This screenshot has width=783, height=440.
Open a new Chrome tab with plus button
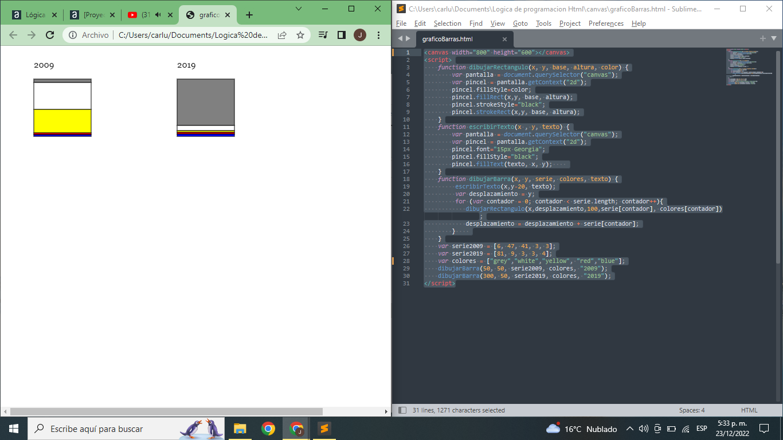(249, 15)
